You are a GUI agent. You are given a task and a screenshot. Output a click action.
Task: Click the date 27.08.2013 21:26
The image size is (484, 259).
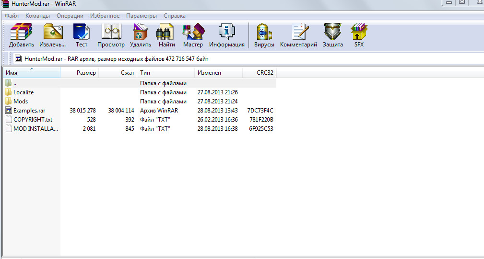point(218,92)
